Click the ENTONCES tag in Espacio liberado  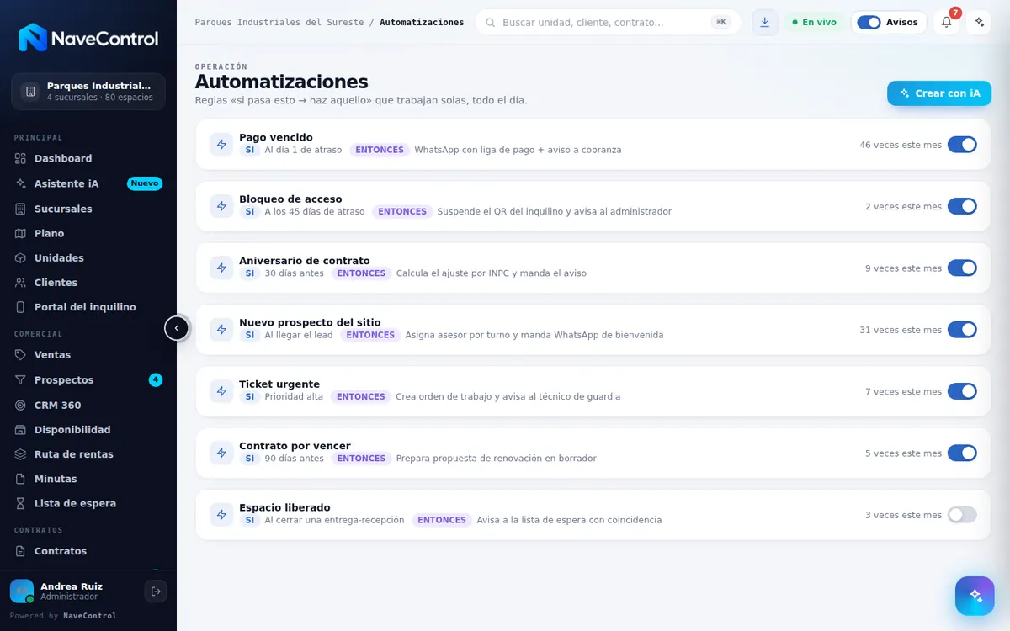point(442,520)
